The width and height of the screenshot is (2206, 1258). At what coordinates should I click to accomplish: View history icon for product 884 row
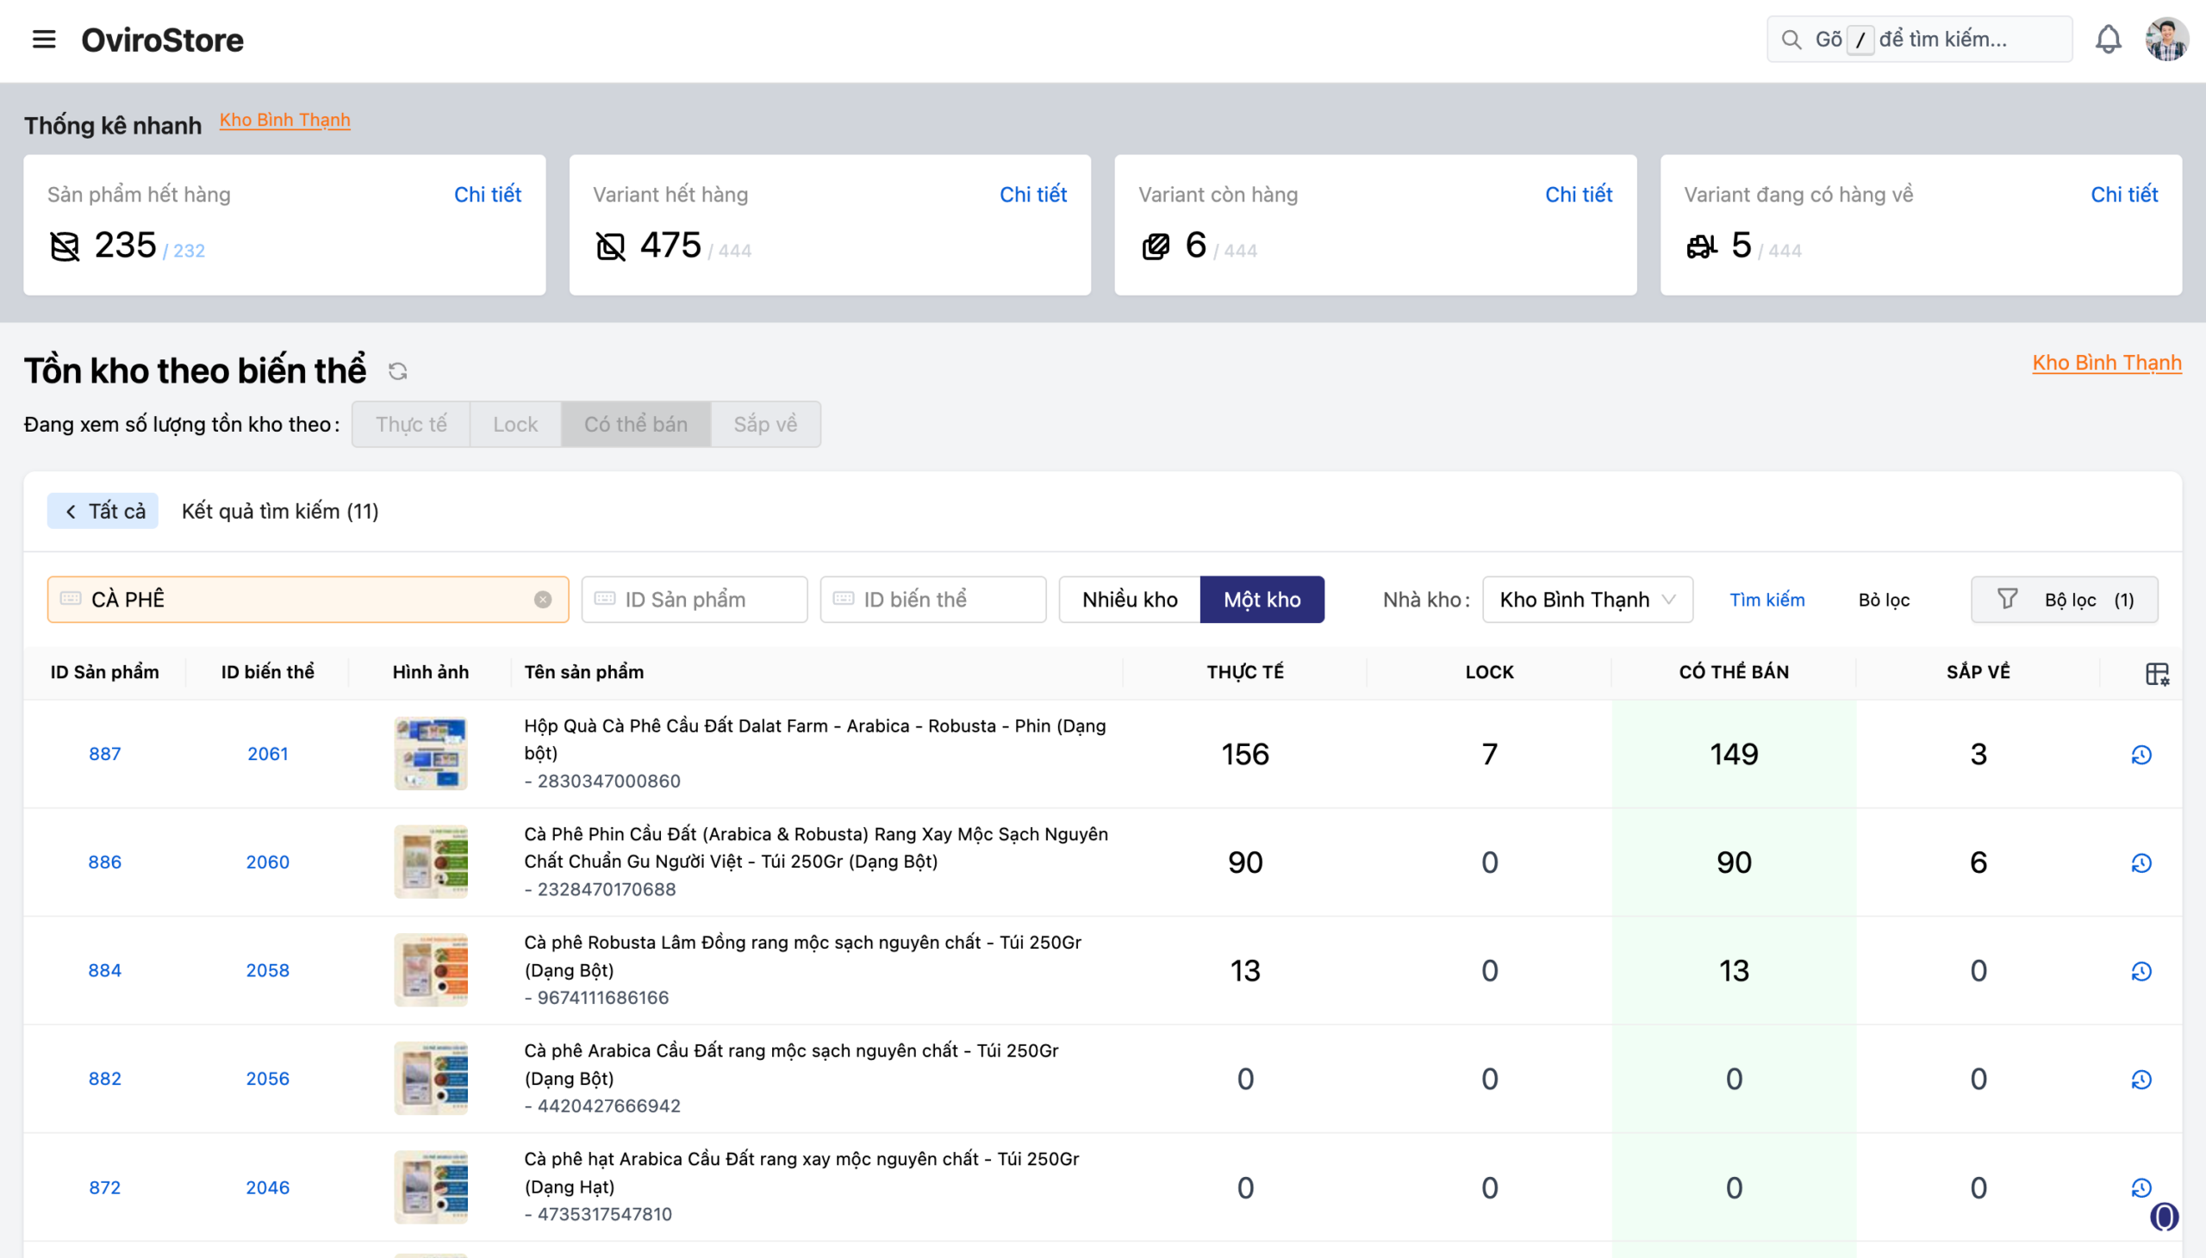[x=2141, y=971]
